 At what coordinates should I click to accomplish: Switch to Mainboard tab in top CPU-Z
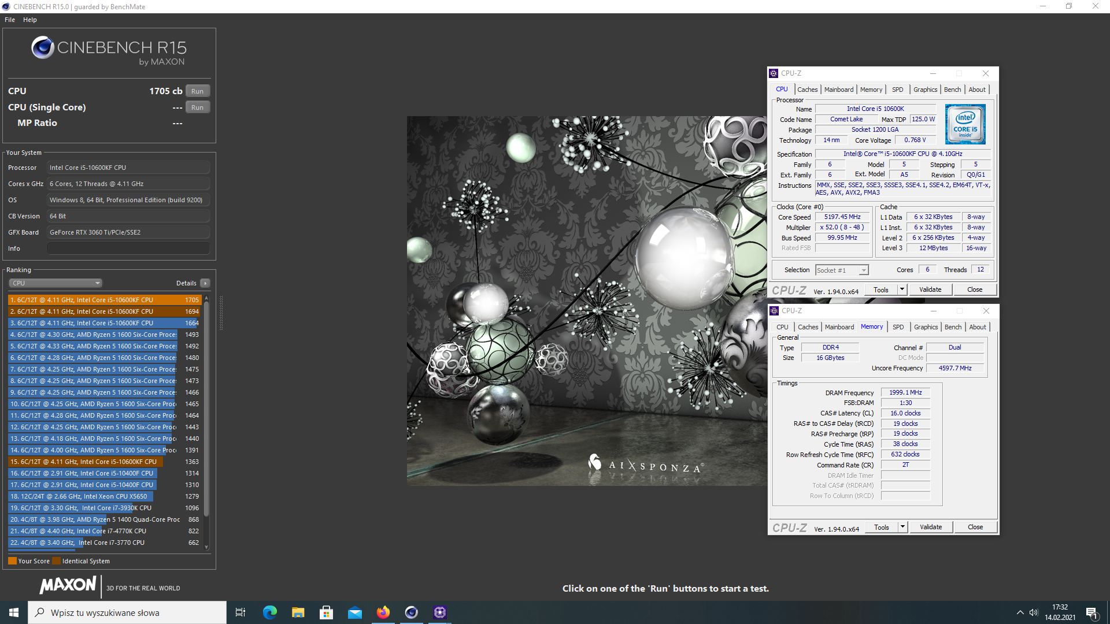coord(839,90)
